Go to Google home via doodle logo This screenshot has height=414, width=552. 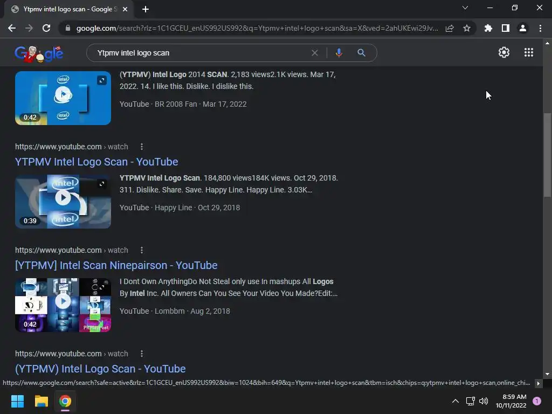pos(39,53)
